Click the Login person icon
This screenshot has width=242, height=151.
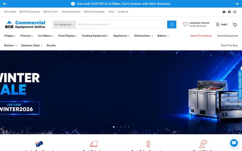click(217, 24)
